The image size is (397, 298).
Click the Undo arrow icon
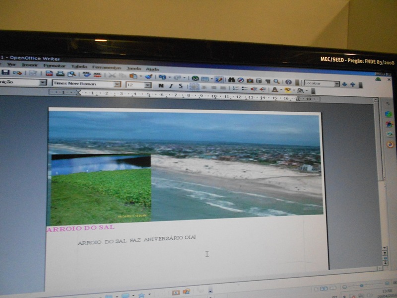click(x=162, y=77)
